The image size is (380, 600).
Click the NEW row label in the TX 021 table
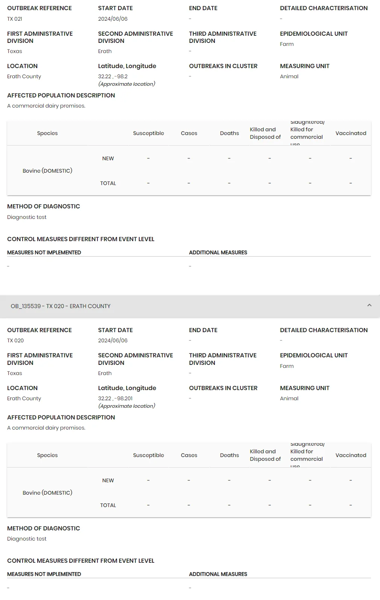(108, 158)
